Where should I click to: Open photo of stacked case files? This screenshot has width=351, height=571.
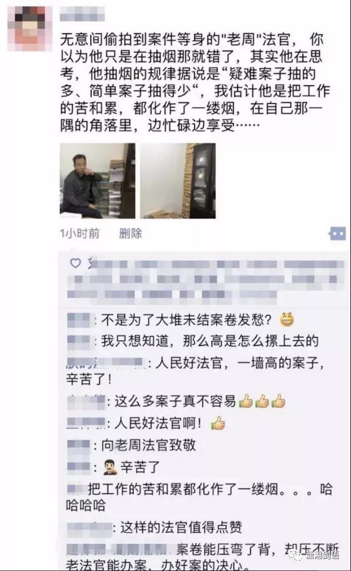(x=178, y=181)
